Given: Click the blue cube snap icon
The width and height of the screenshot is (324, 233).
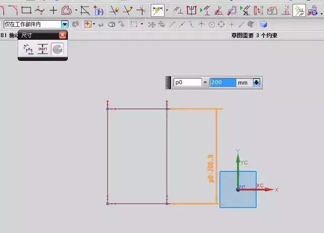Looking at the screenshot, I should click(x=263, y=24).
